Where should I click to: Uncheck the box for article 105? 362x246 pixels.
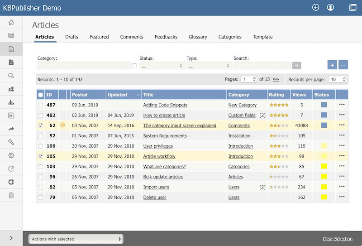pyautogui.click(x=40, y=156)
